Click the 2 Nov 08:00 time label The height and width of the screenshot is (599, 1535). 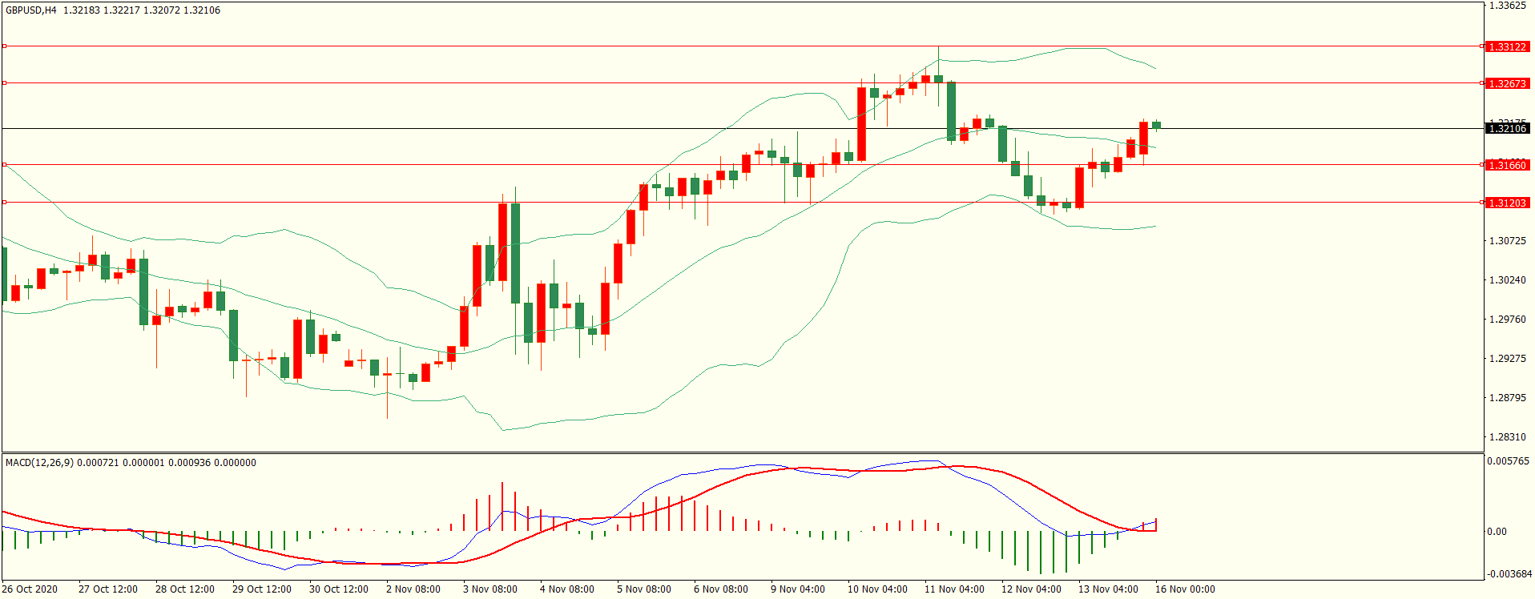[x=413, y=589]
